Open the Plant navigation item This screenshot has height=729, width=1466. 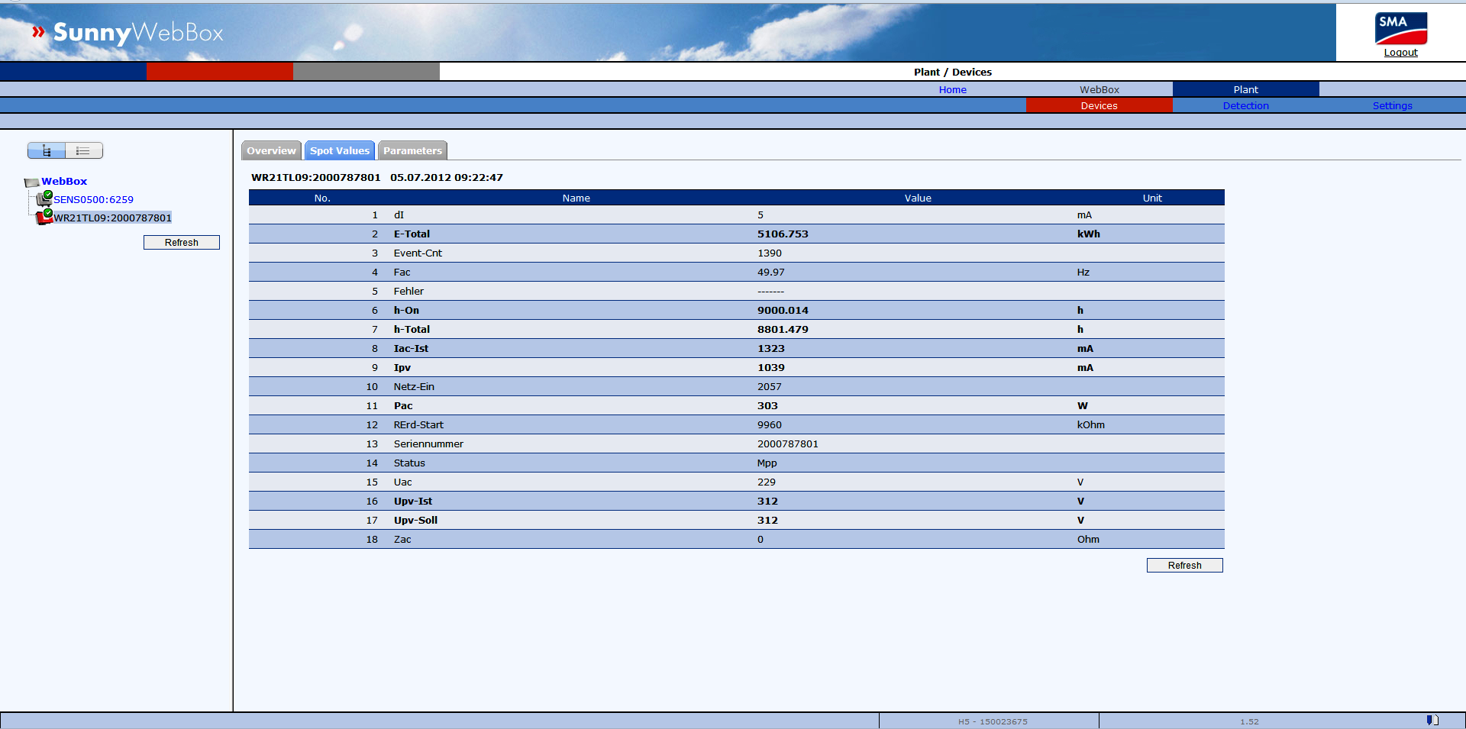coord(1246,89)
